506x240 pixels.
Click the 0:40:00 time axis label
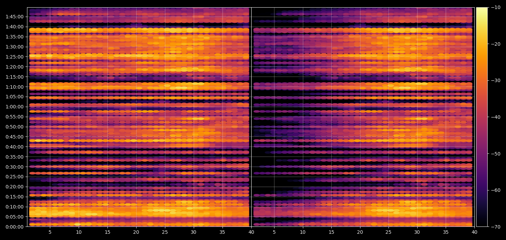click(15, 147)
